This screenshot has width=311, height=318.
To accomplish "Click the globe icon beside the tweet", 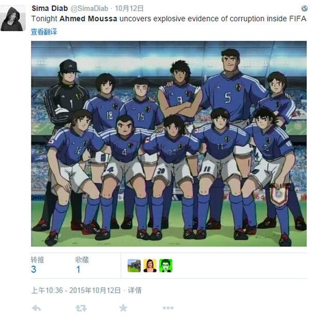I will coord(304,8).
